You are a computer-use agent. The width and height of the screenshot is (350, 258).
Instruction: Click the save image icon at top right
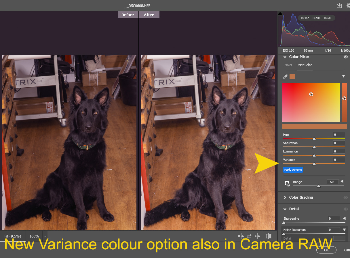click(x=339, y=6)
